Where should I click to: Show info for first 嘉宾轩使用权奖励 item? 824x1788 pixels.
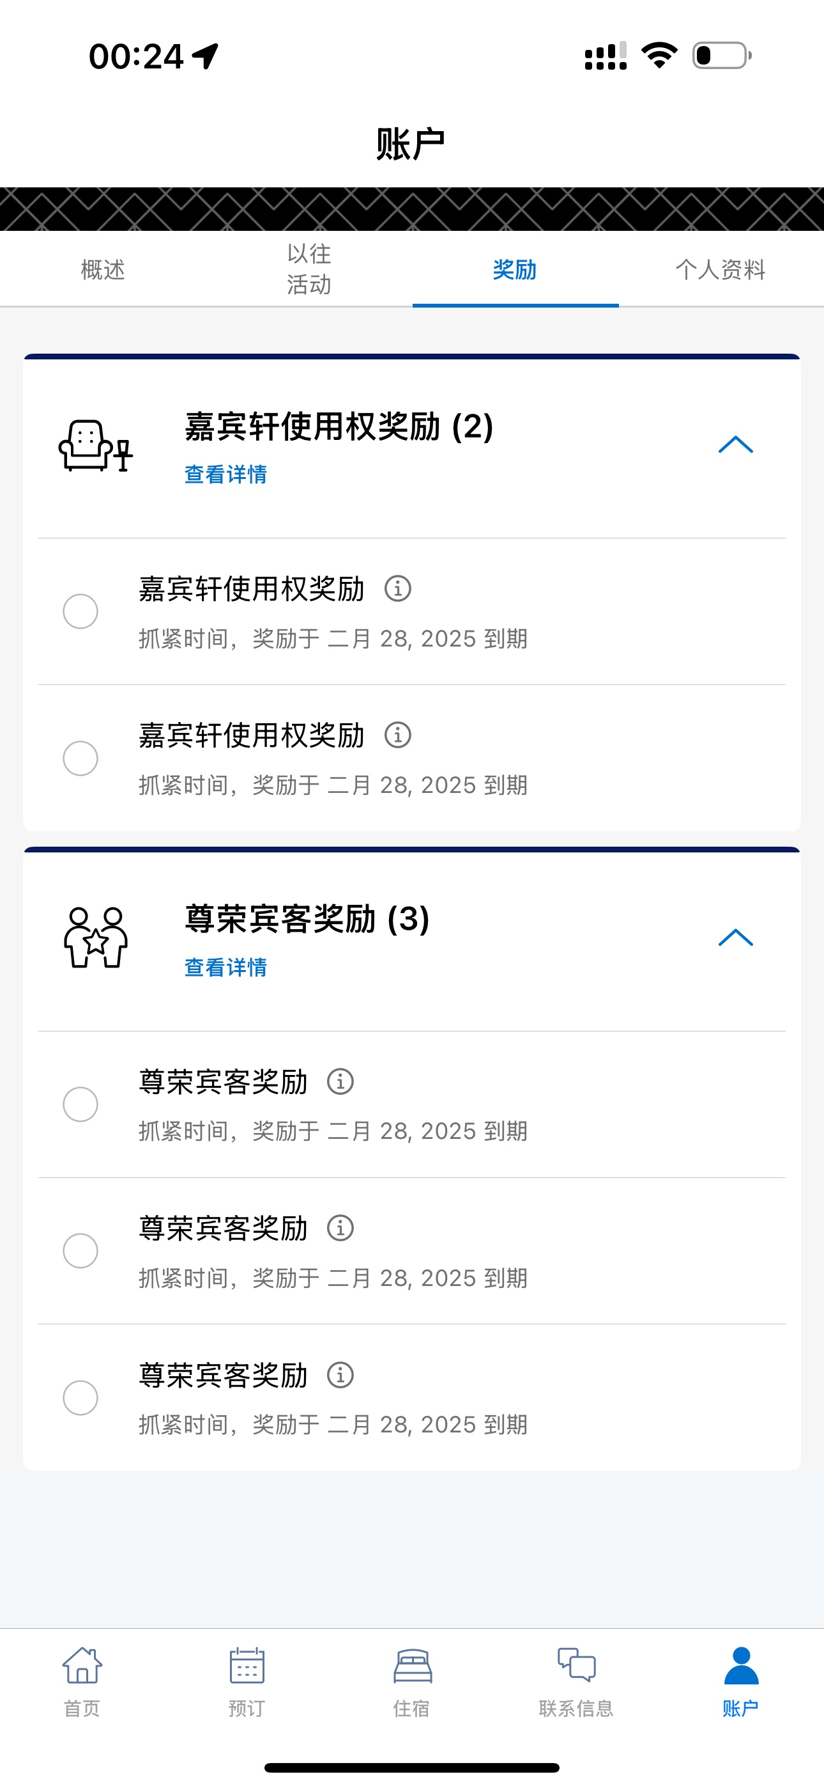(x=397, y=588)
